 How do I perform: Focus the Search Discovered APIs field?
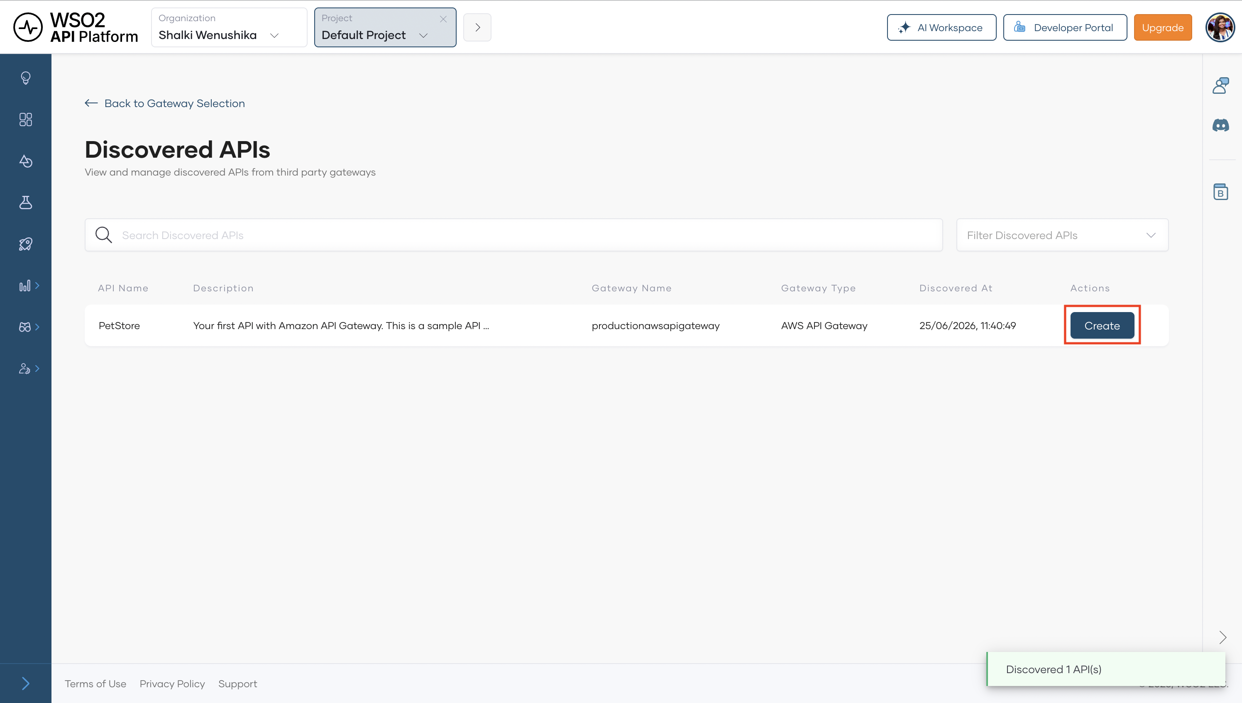pyautogui.click(x=513, y=235)
